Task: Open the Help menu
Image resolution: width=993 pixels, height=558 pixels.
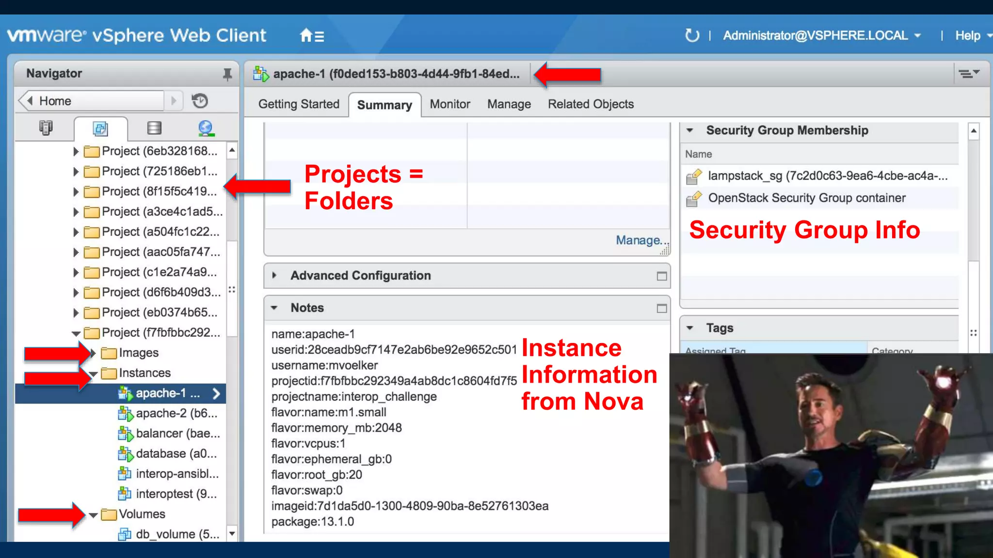Action: 973,35
